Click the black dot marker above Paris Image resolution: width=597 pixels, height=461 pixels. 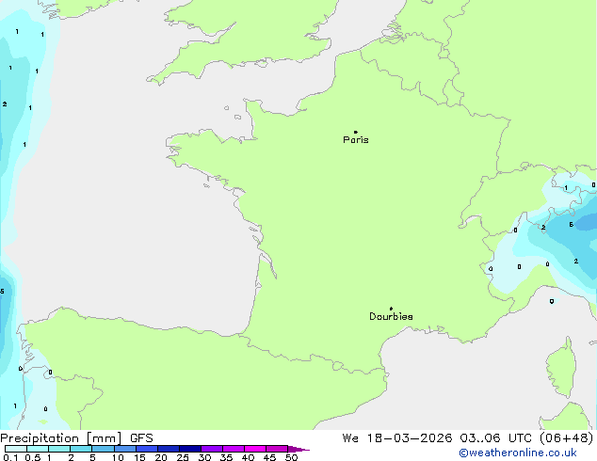pos(356,132)
